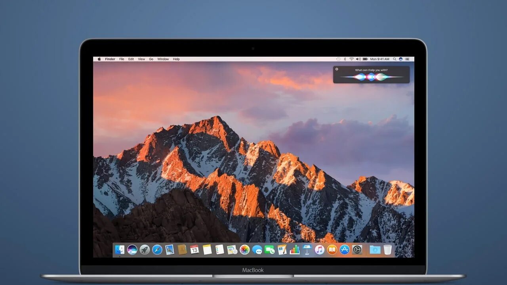This screenshot has height=285, width=507.
Task: Click "What can I help you with?" text
Action: pyautogui.click(x=371, y=70)
